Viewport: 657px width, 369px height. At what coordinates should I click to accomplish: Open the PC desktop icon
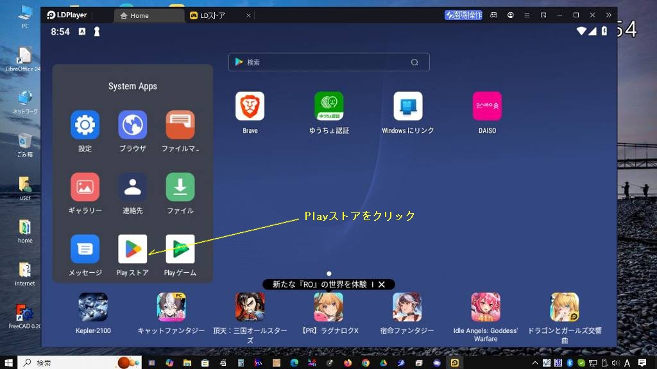point(25,17)
